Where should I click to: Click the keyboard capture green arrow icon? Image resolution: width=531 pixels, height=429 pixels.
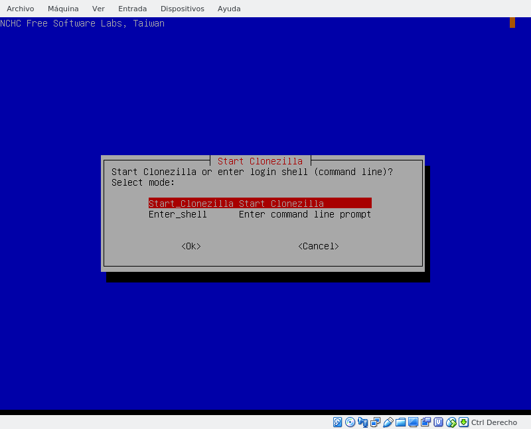point(463,422)
